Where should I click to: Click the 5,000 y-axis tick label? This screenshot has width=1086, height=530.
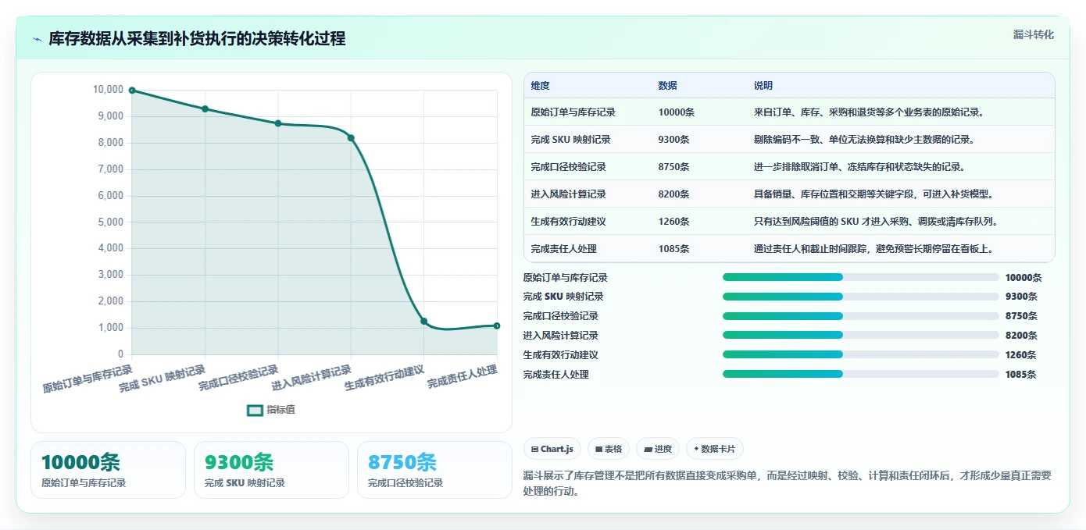(x=110, y=222)
